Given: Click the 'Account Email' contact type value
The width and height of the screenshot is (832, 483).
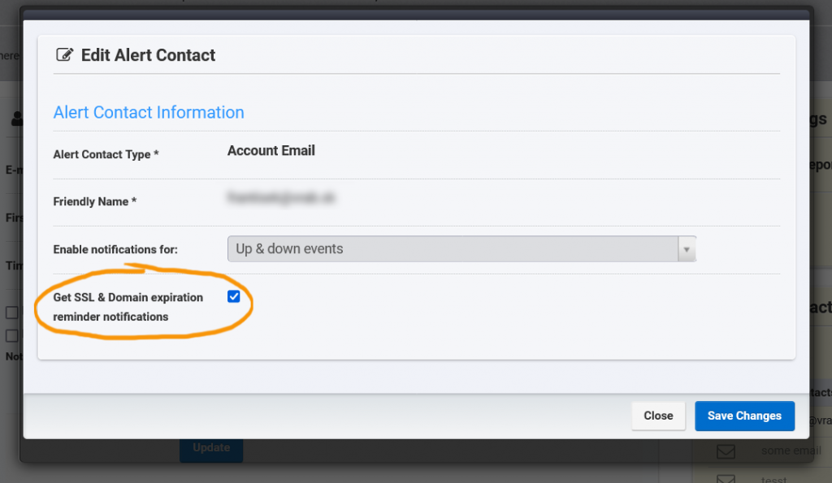Looking at the screenshot, I should tap(271, 150).
